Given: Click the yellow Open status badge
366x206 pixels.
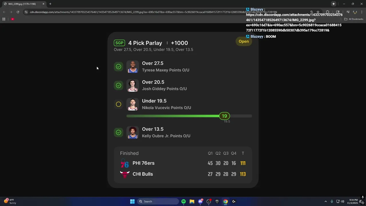Looking at the screenshot, I should click(x=244, y=41).
